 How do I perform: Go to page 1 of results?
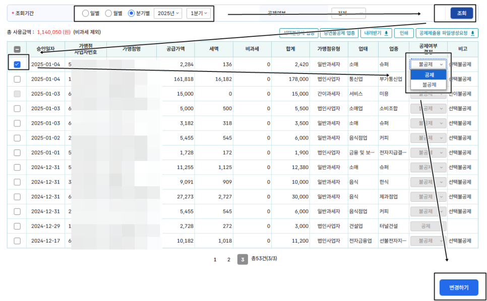tap(215, 259)
